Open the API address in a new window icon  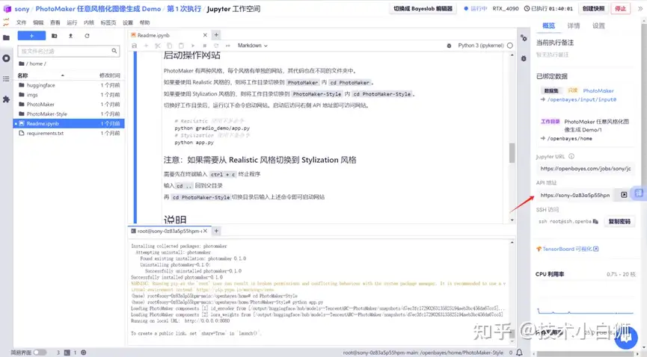pyautogui.click(x=624, y=195)
